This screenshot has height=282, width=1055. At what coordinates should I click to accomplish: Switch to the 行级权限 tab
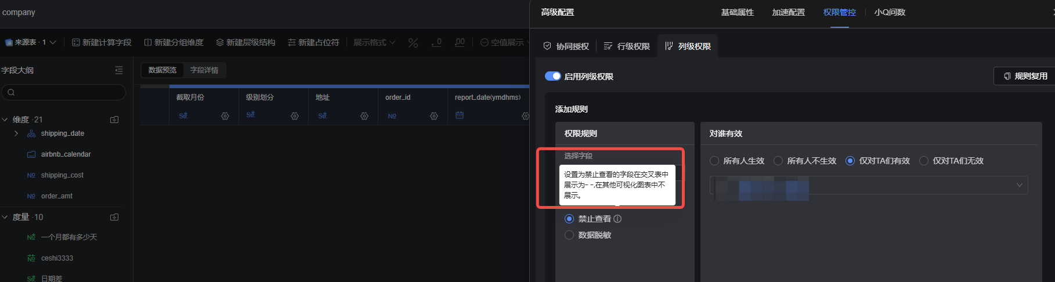[627, 46]
